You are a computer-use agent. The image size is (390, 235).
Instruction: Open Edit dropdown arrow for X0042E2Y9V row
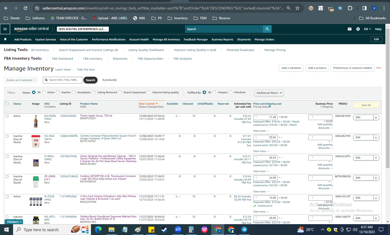(x=376, y=137)
